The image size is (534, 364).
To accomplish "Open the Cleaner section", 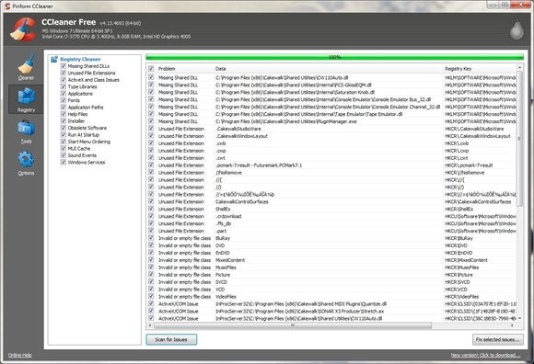I will coord(26,66).
